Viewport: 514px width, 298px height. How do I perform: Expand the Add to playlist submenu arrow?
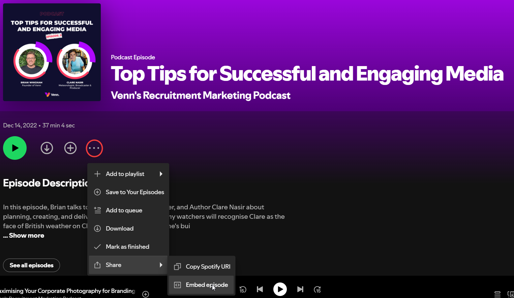pyautogui.click(x=161, y=174)
